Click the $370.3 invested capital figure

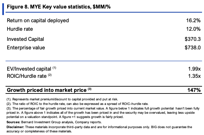point(193,39)
